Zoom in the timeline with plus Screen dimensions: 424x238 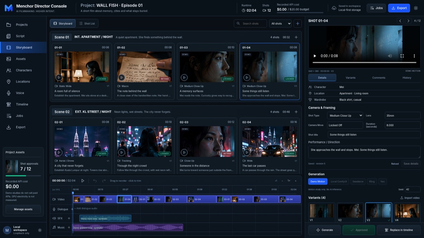tap(296, 181)
